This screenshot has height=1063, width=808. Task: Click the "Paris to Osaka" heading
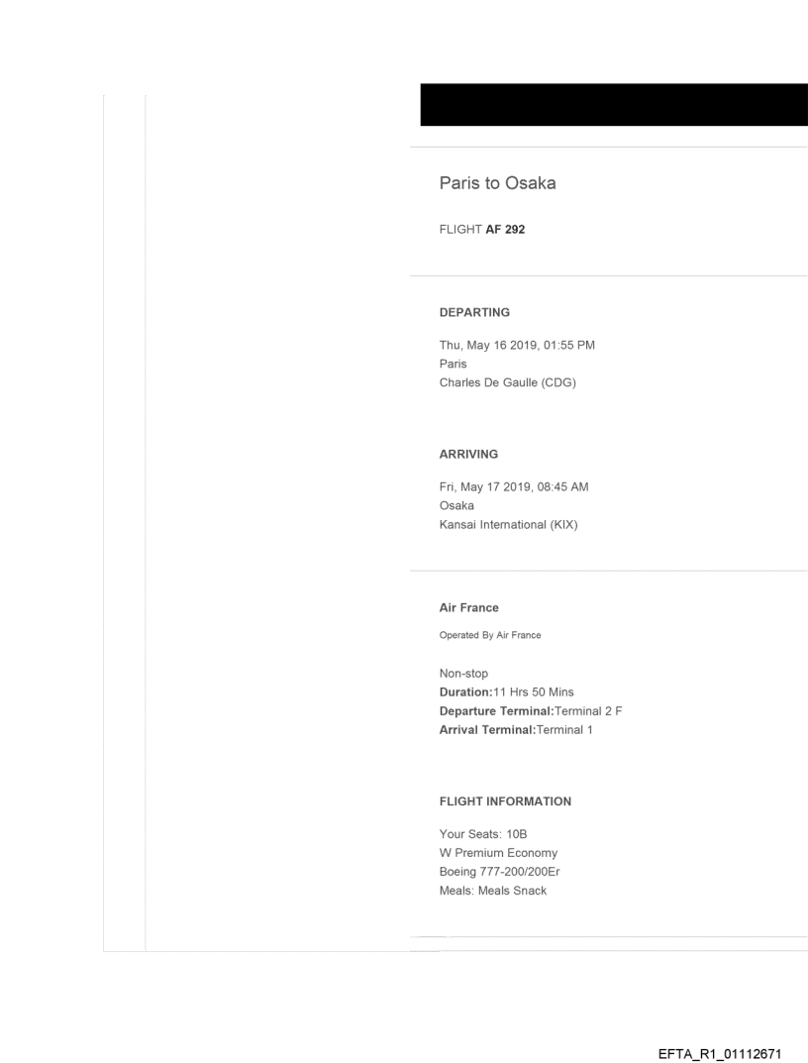[497, 183]
